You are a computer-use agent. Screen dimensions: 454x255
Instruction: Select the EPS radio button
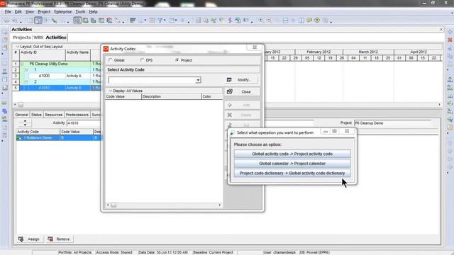(142, 60)
